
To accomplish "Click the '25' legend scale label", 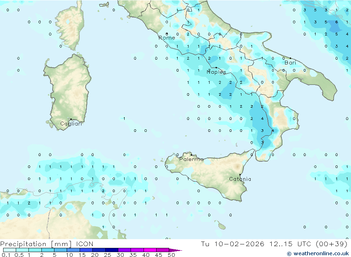I will pos(108,255).
